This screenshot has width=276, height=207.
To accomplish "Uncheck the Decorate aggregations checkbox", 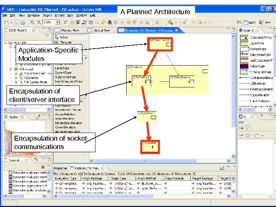I will click(x=10, y=186).
